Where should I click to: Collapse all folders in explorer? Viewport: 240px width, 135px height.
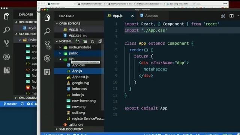tap(100, 41)
